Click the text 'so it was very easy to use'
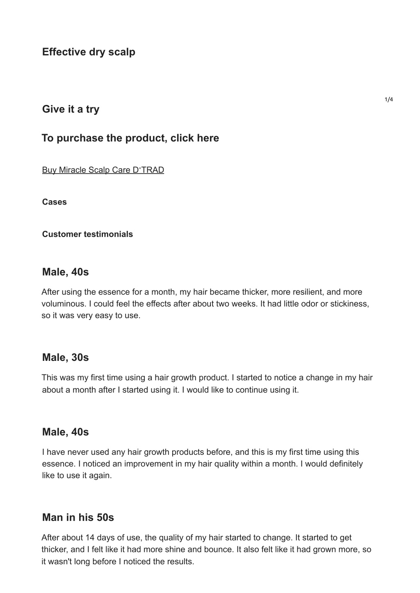 click(90, 316)
